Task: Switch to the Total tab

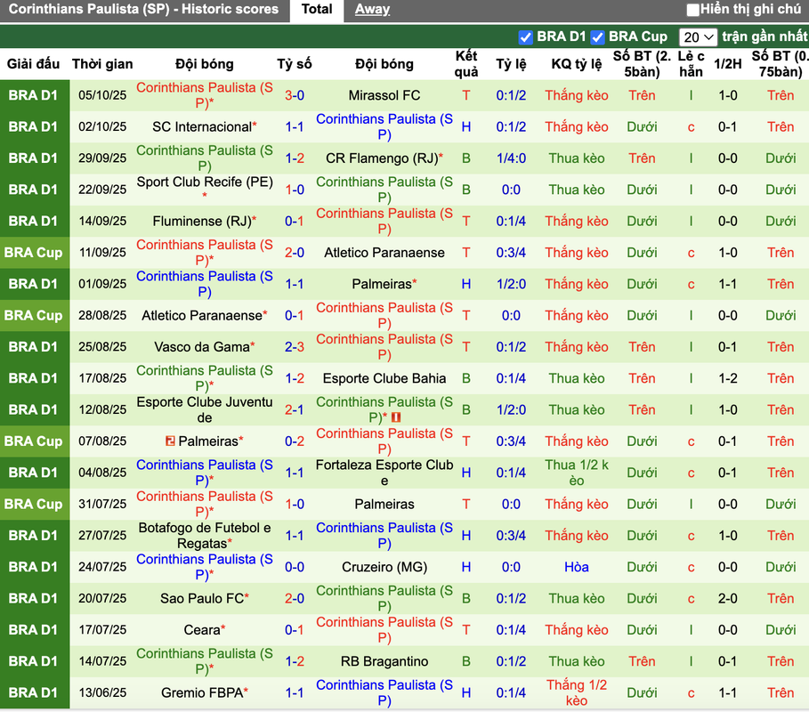Action: click(317, 9)
